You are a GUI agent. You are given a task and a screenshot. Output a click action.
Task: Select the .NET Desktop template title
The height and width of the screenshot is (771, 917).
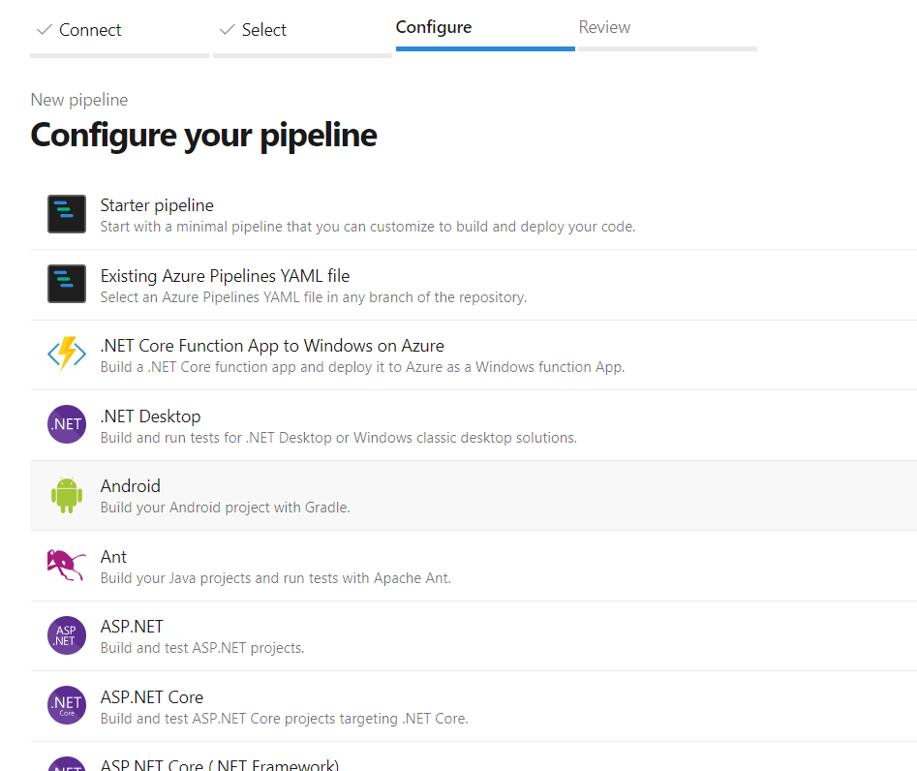click(x=150, y=416)
